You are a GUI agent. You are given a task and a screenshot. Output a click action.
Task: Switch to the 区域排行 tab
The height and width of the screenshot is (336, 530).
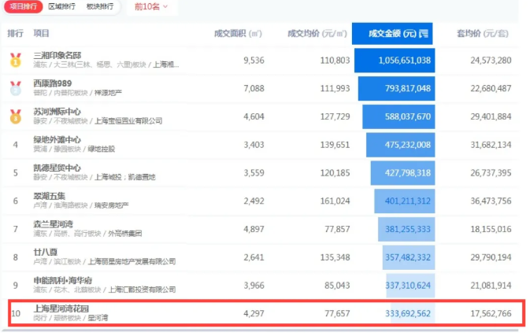click(62, 6)
